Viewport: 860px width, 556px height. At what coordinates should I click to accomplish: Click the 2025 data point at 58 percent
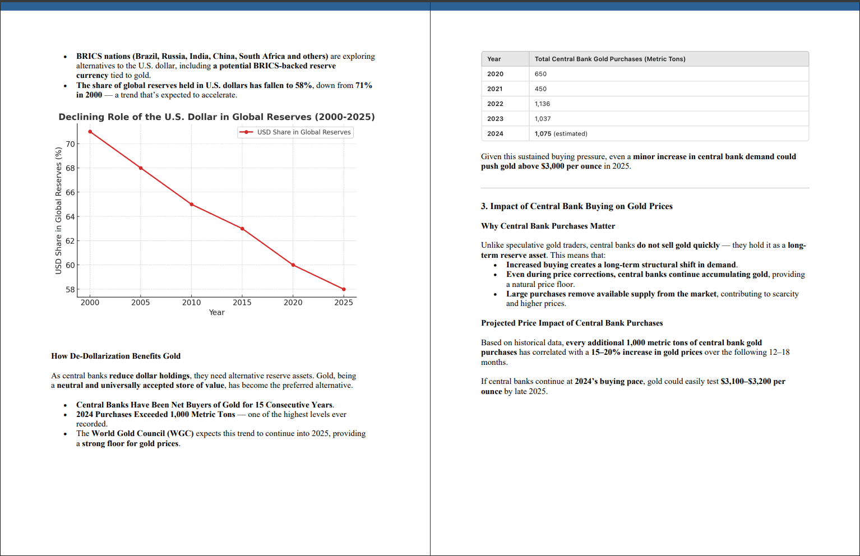click(x=344, y=289)
